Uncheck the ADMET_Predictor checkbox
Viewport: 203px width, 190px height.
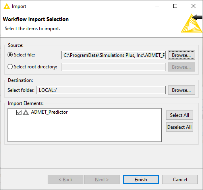[x=19, y=112]
